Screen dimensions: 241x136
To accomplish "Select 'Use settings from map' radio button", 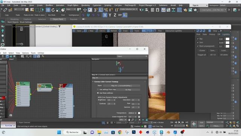I will (98, 90).
